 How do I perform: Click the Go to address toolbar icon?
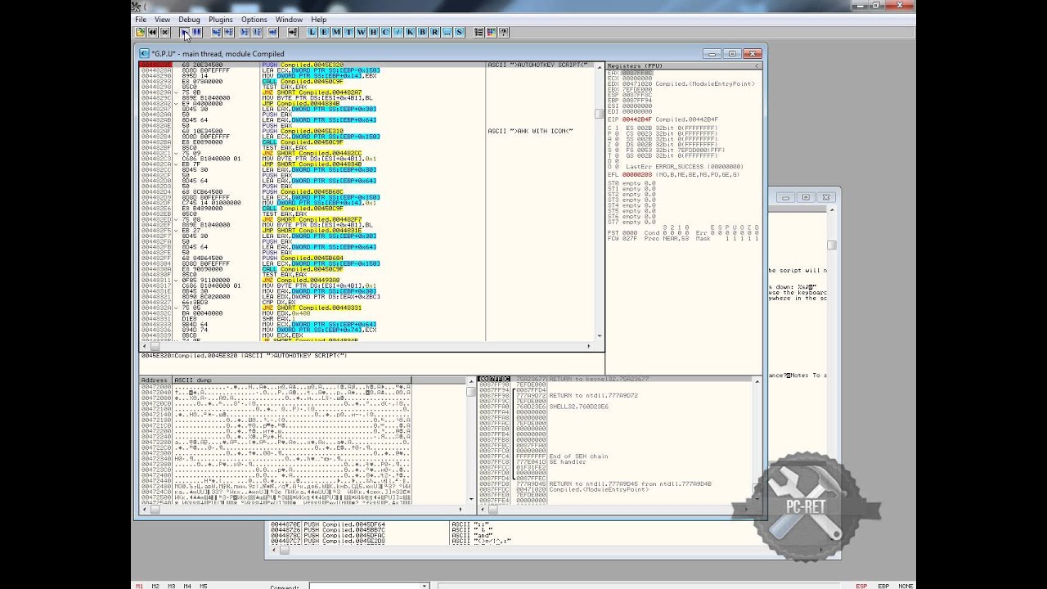click(292, 32)
